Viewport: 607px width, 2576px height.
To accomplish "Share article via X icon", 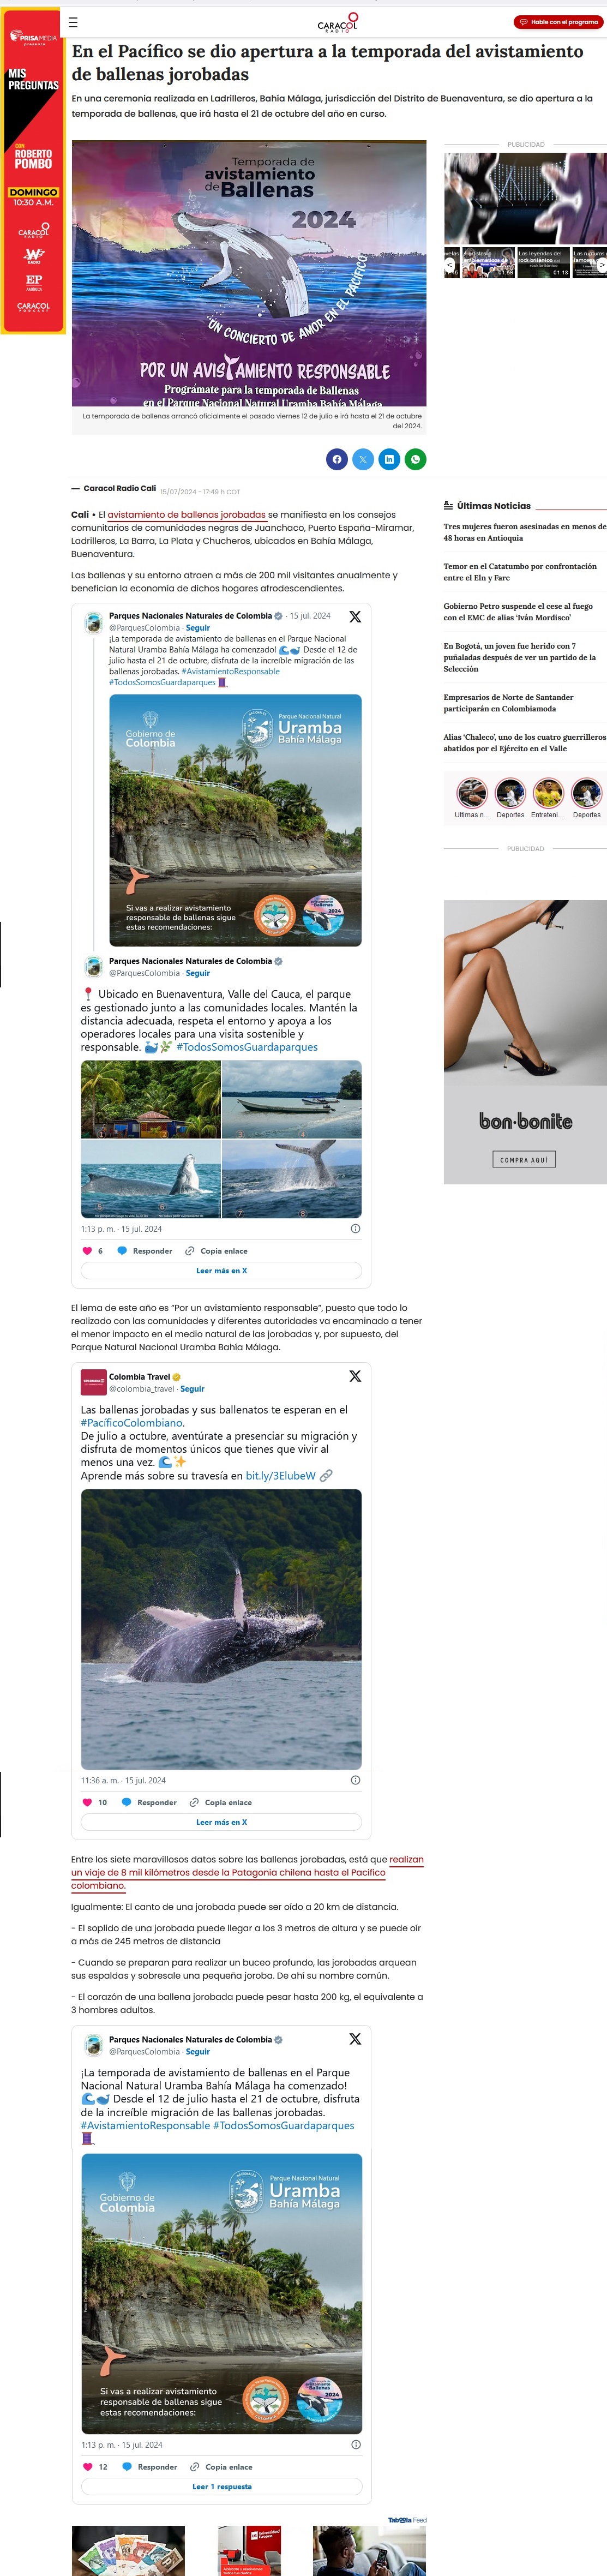I will 363,459.
